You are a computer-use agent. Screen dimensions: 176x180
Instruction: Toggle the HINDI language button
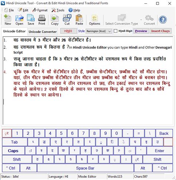[68, 31]
